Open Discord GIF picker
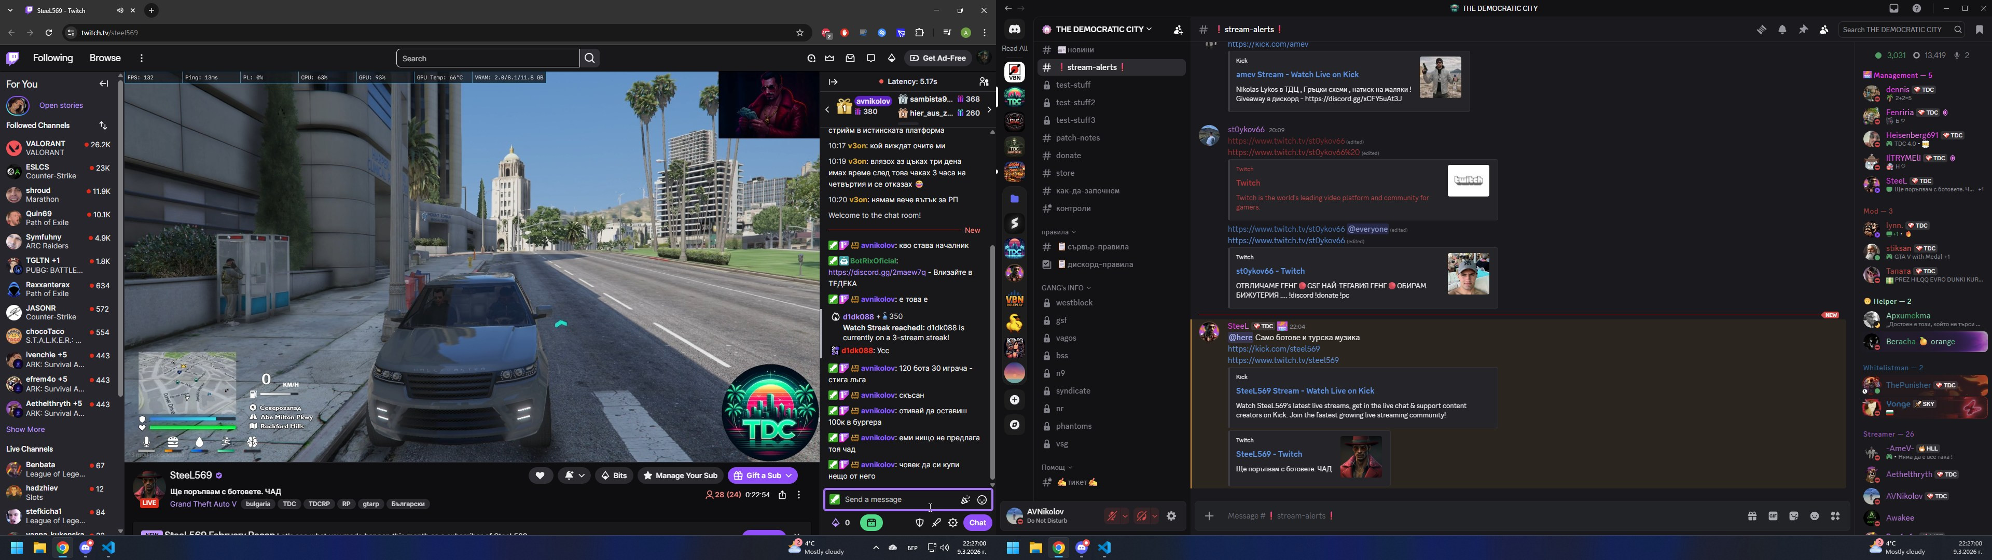 pyautogui.click(x=1773, y=516)
